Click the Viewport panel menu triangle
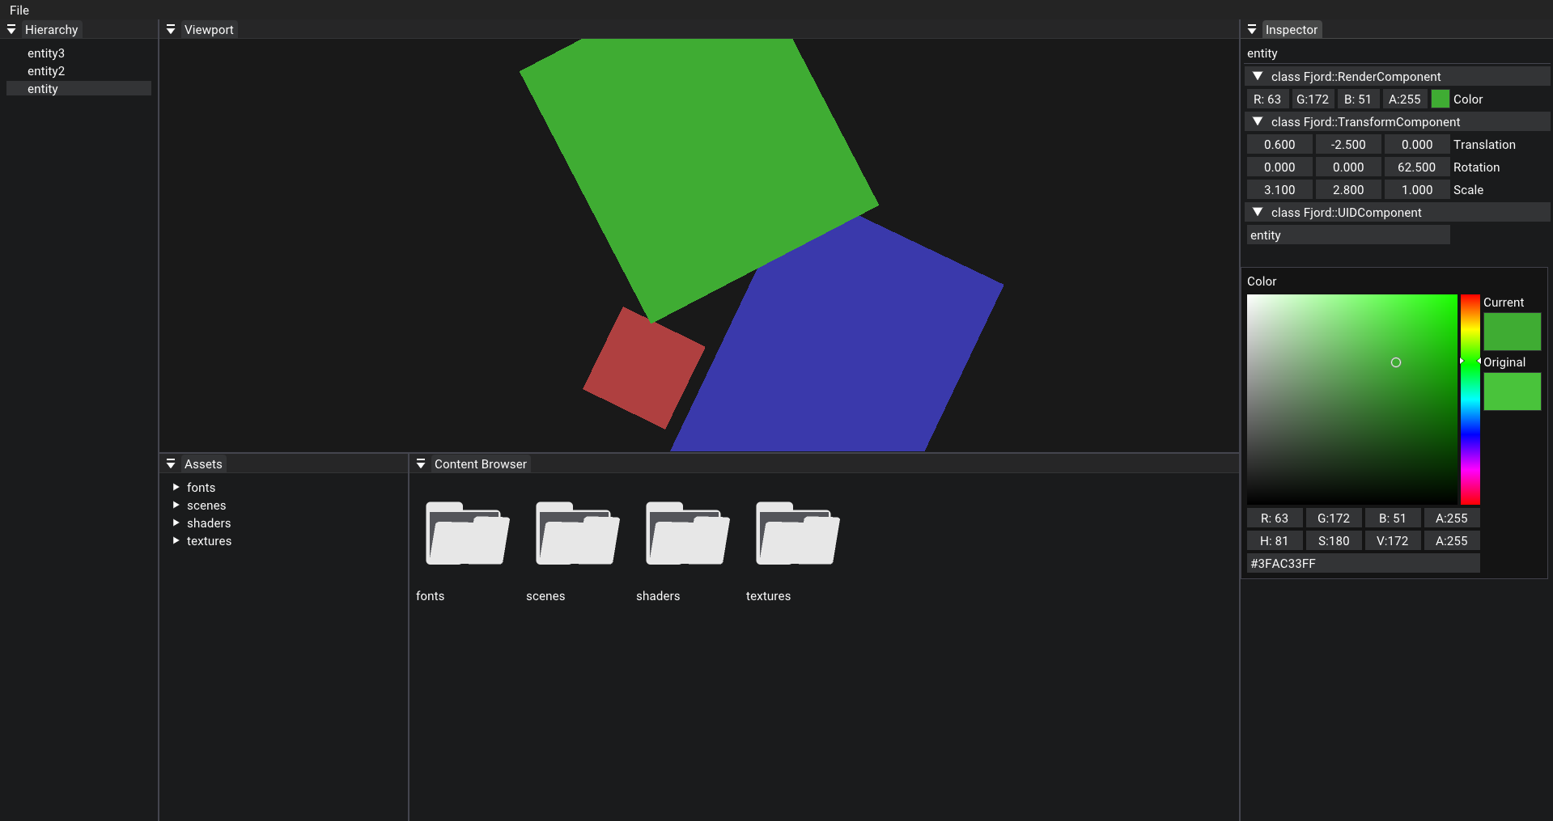Viewport: 1553px width, 821px height. 171,30
